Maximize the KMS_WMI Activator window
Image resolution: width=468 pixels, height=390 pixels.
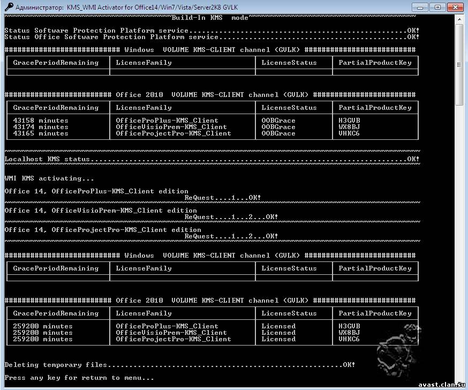point(437,7)
